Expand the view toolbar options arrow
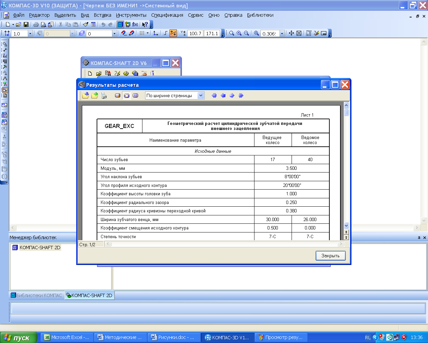The image size is (428, 343). click(x=330, y=34)
